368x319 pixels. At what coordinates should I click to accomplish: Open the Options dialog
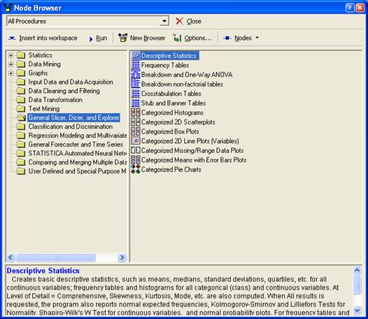point(193,38)
